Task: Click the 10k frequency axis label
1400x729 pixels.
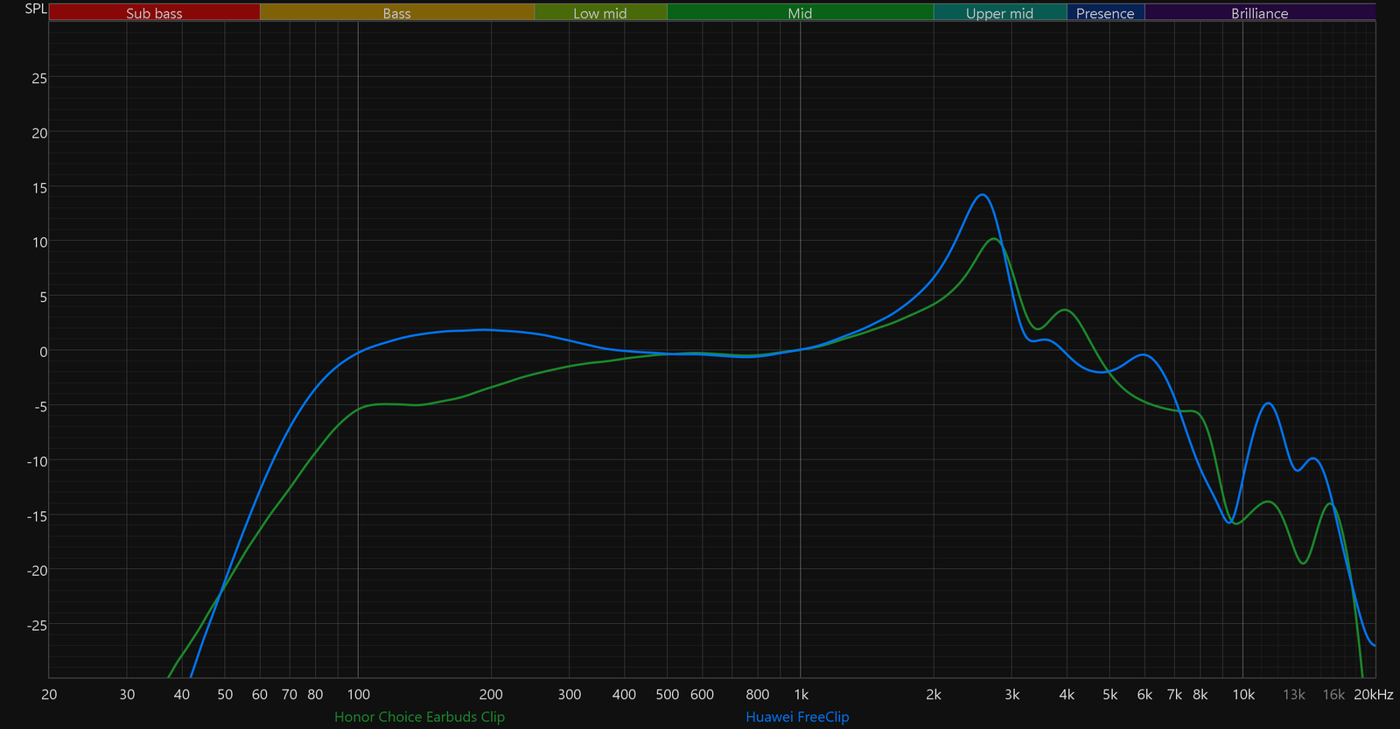Action: tap(1243, 695)
